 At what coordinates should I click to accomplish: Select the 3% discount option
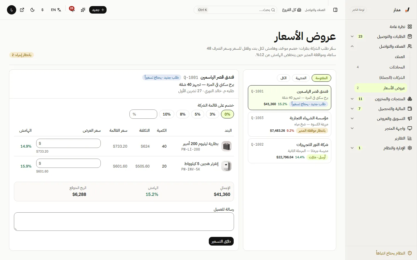213,114
